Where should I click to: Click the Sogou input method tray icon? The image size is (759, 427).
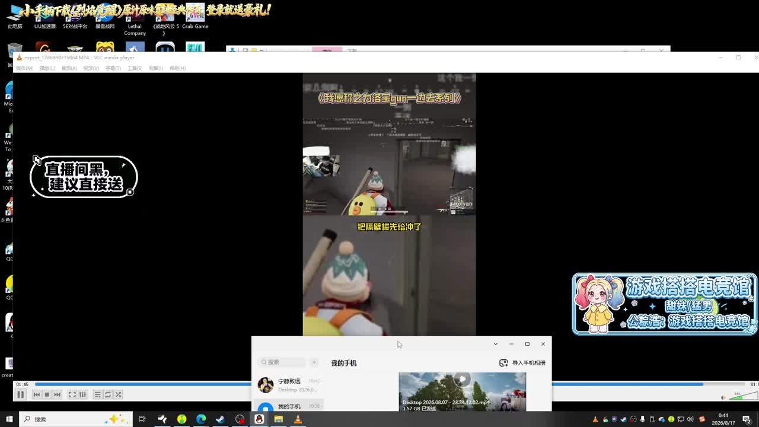click(x=702, y=419)
